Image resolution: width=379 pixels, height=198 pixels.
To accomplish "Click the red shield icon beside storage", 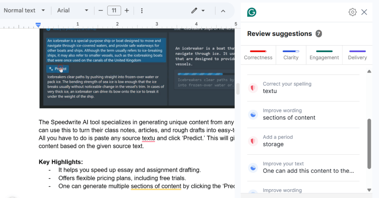I will 253,141.
